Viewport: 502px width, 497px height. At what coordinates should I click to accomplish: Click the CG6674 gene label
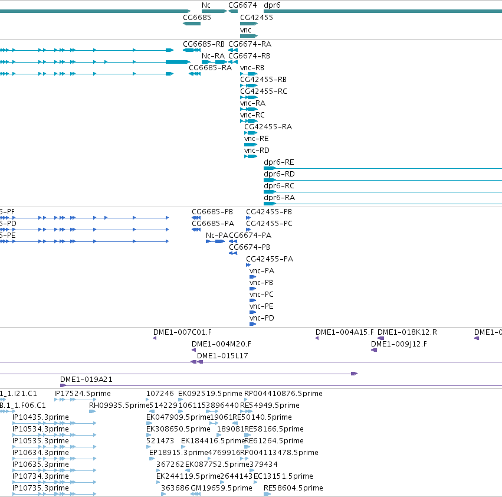tap(242, 5)
